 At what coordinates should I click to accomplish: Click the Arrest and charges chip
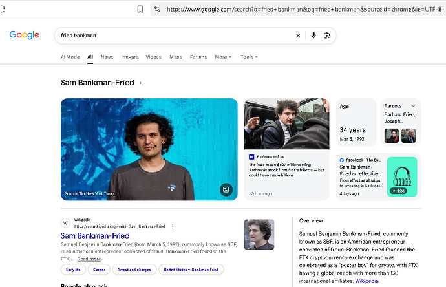coord(134,270)
